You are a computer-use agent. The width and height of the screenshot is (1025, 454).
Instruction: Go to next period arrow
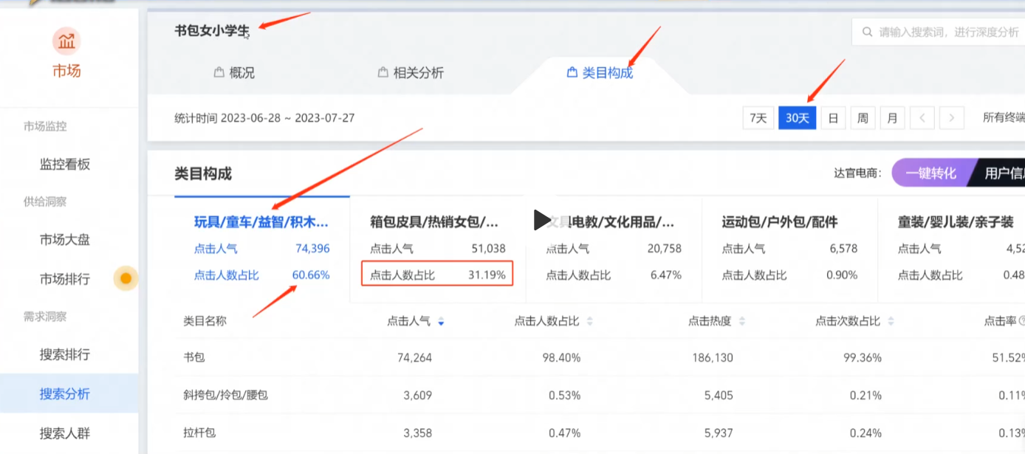click(x=952, y=118)
